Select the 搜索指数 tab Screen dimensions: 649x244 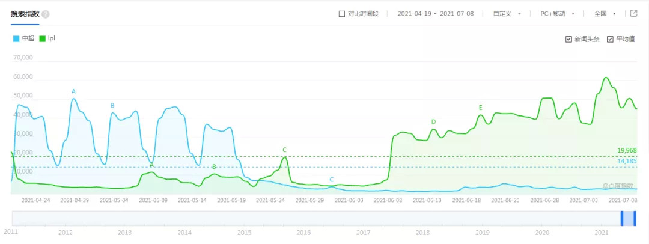(25, 13)
